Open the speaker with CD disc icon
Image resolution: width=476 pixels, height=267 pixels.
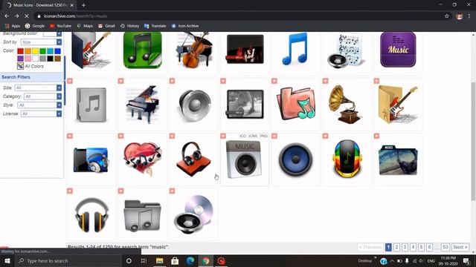click(193, 214)
